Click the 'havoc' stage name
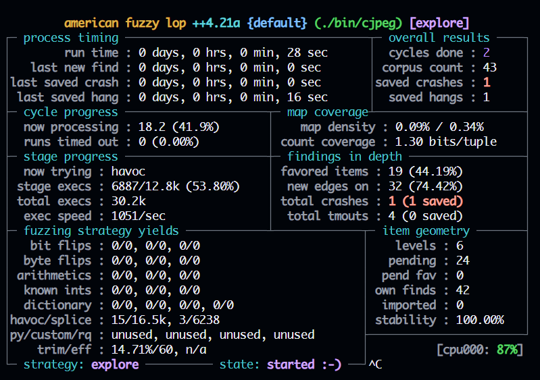The width and height of the screenshot is (540, 380). [x=128, y=171]
